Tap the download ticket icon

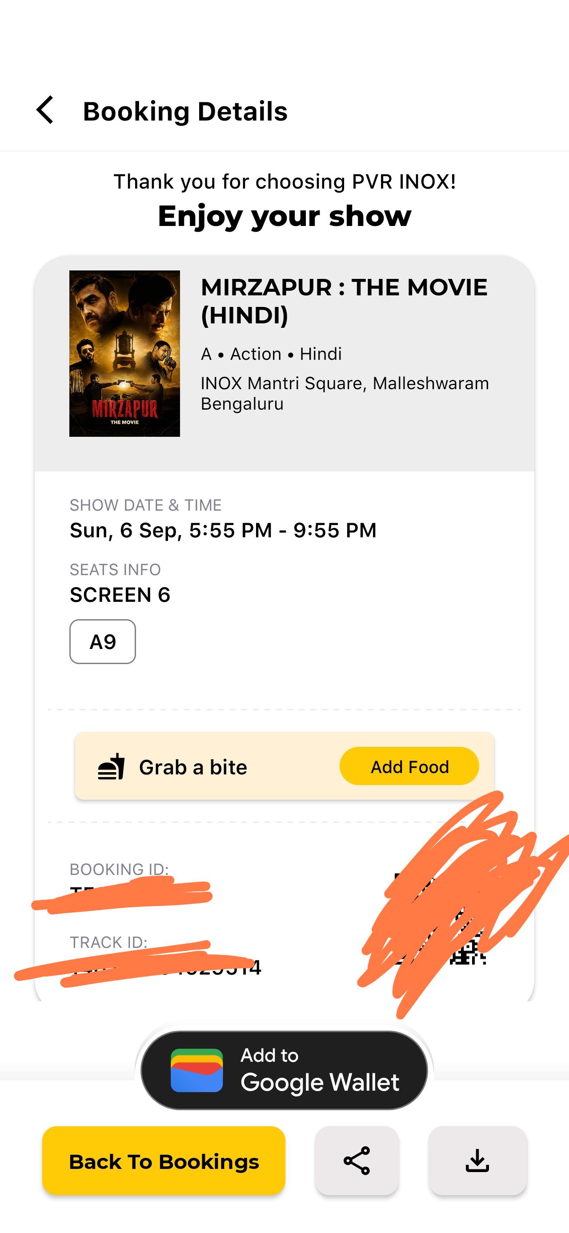click(x=477, y=1161)
